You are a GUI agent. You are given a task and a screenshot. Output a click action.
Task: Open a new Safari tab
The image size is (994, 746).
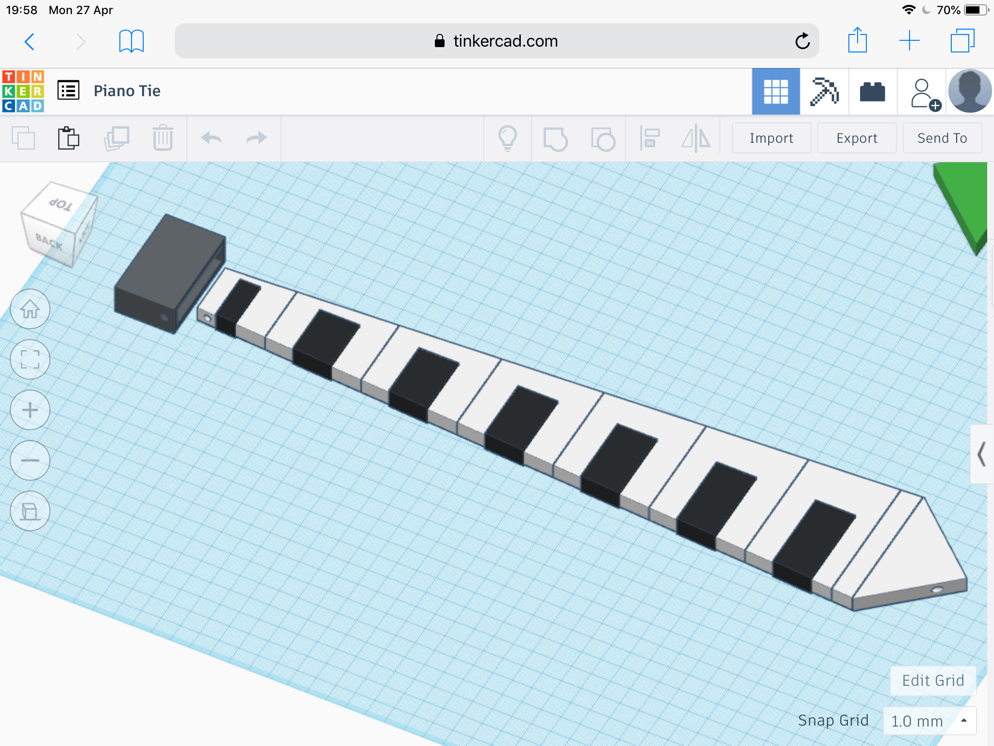coord(909,41)
